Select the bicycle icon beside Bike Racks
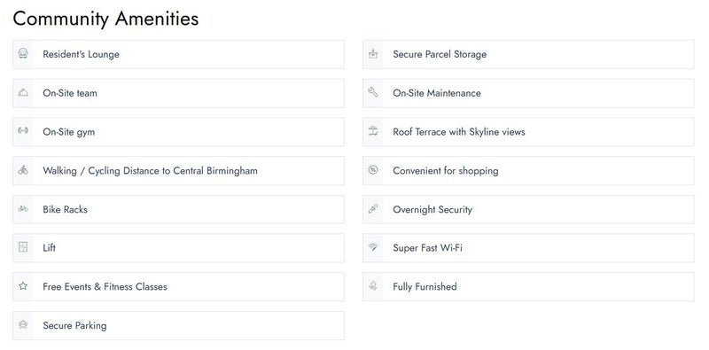709x350 pixels. (23, 209)
